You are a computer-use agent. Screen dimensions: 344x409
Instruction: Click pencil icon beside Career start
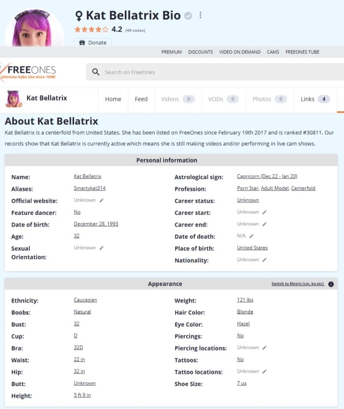click(265, 212)
